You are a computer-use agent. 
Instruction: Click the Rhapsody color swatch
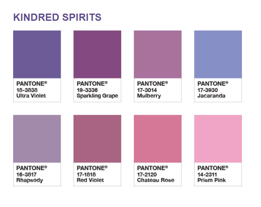(37, 139)
